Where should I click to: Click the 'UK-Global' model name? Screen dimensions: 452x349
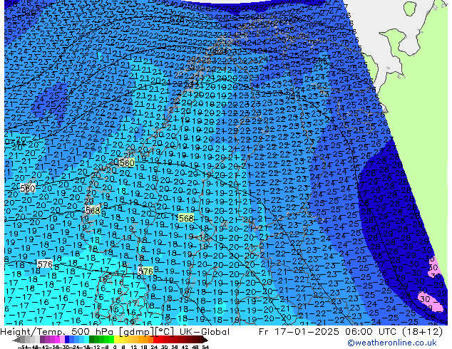(x=205, y=332)
